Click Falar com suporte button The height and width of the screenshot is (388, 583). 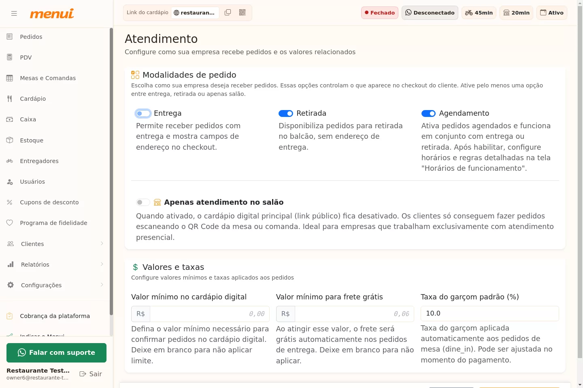pos(56,353)
